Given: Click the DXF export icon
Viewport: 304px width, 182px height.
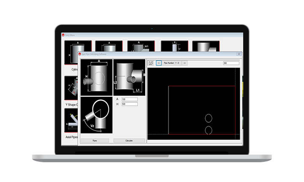Looking at the screenshot, I should [x=151, y=63].
